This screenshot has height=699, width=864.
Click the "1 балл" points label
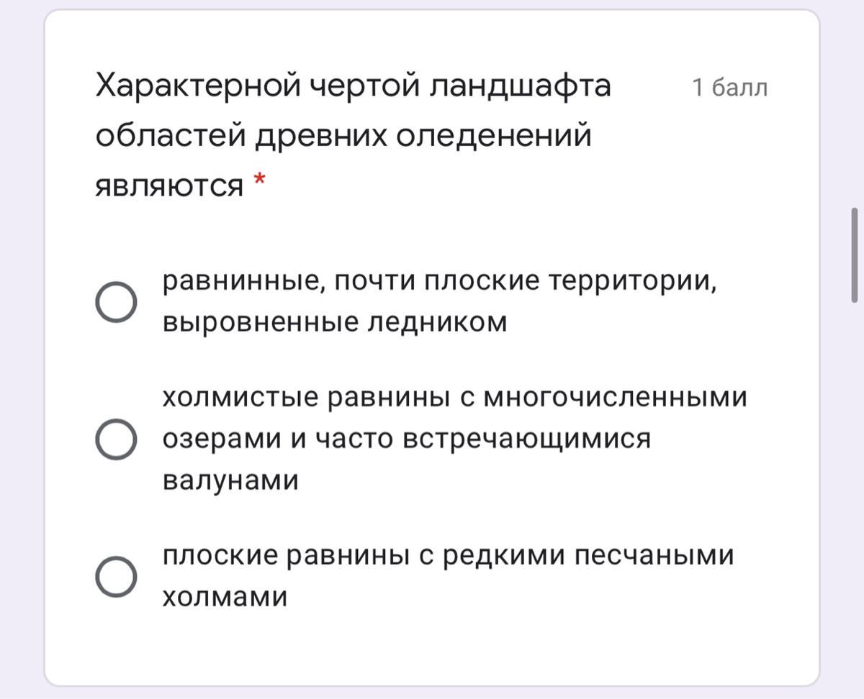pyautogui.click(x=729, y=88)
